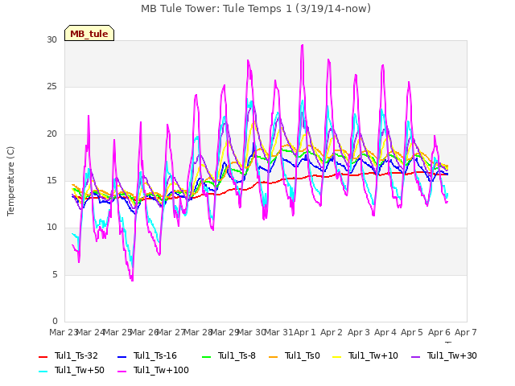The image size is (515, 386).
Task: Click the cyan Tul1_Tw+50 legend swatch
Action: tap(43, 372)
